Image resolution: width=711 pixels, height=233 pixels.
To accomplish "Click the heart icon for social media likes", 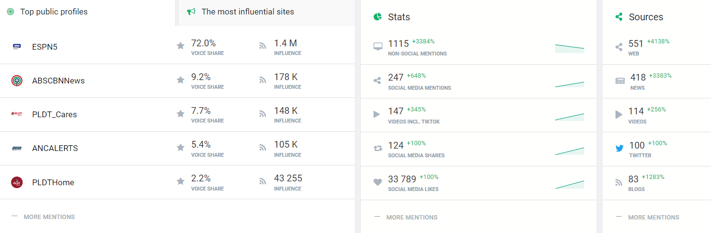I will click(x=378, y=182).
